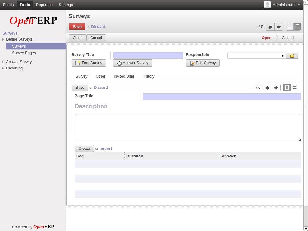Go to the previous survey record arrow

coord(270,27)
